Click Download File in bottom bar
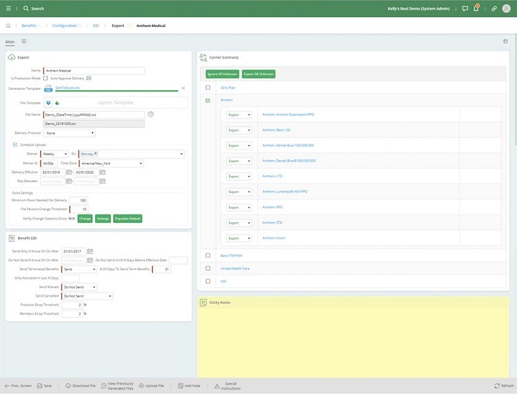The image size is (517, 394). pyautogui.click(x=81, y=386)
